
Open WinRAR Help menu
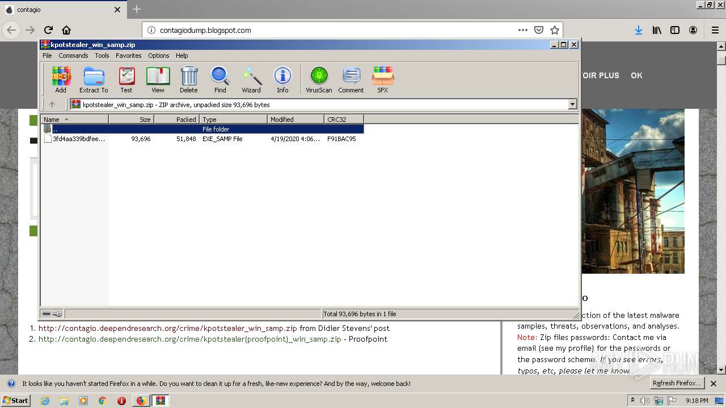181,56
